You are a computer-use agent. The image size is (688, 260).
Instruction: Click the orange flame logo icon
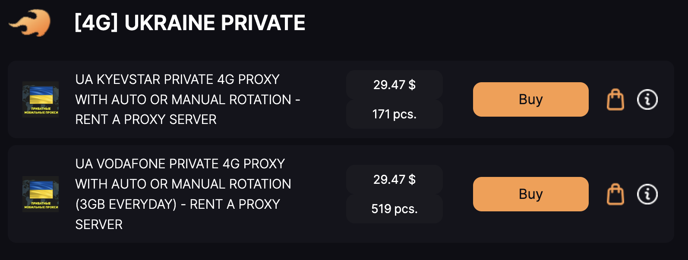point(30,23)
